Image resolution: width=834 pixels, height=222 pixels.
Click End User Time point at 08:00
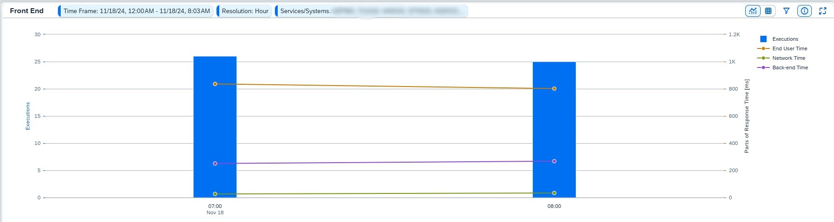tap(554, 89)
